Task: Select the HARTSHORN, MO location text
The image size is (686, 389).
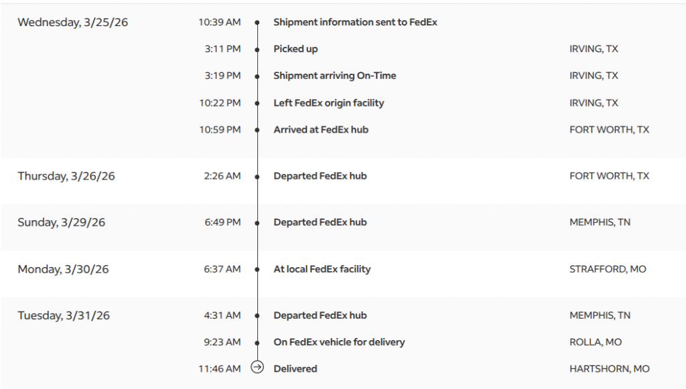Action: 609,368
